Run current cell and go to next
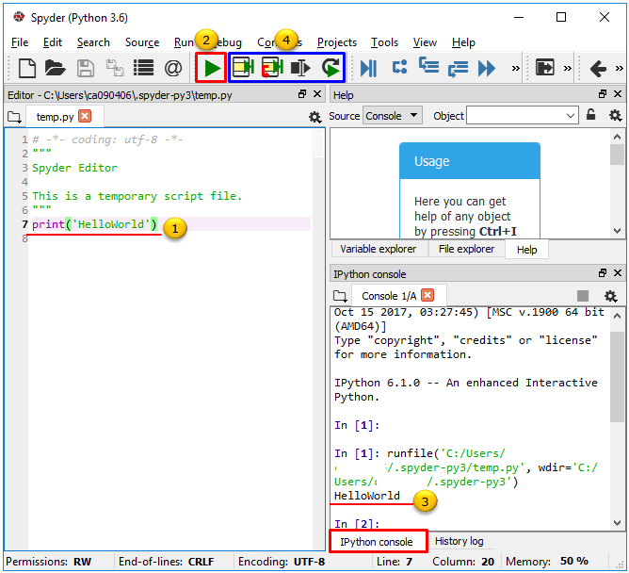 pyautogui.click(x=272, y=67)
